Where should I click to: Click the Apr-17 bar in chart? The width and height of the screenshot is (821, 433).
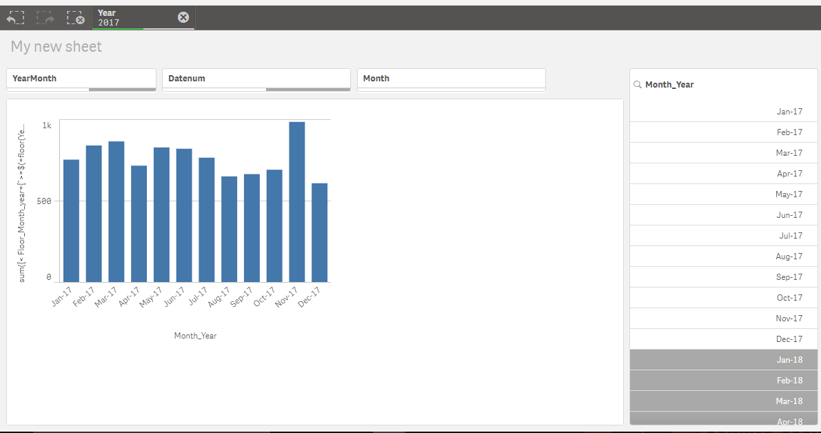point(139,224)
